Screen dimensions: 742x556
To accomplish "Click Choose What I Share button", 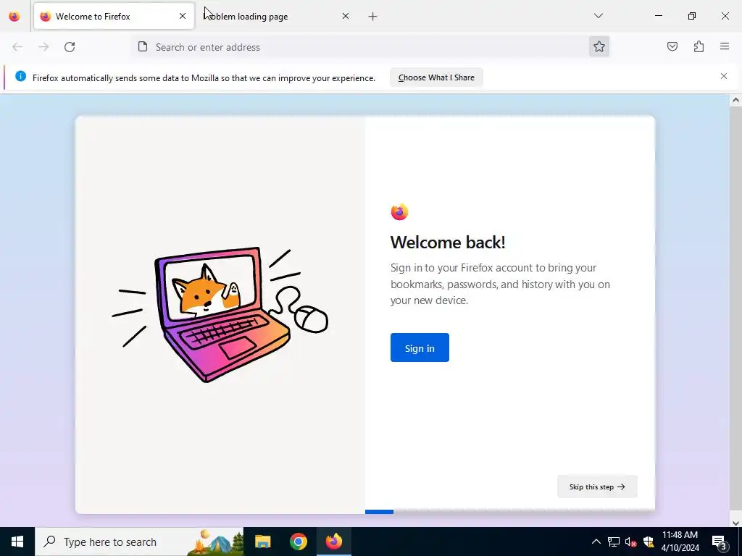I will coord(436,77).
